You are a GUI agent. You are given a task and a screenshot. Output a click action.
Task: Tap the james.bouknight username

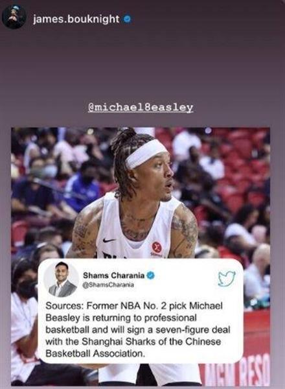tap(76, 19)
